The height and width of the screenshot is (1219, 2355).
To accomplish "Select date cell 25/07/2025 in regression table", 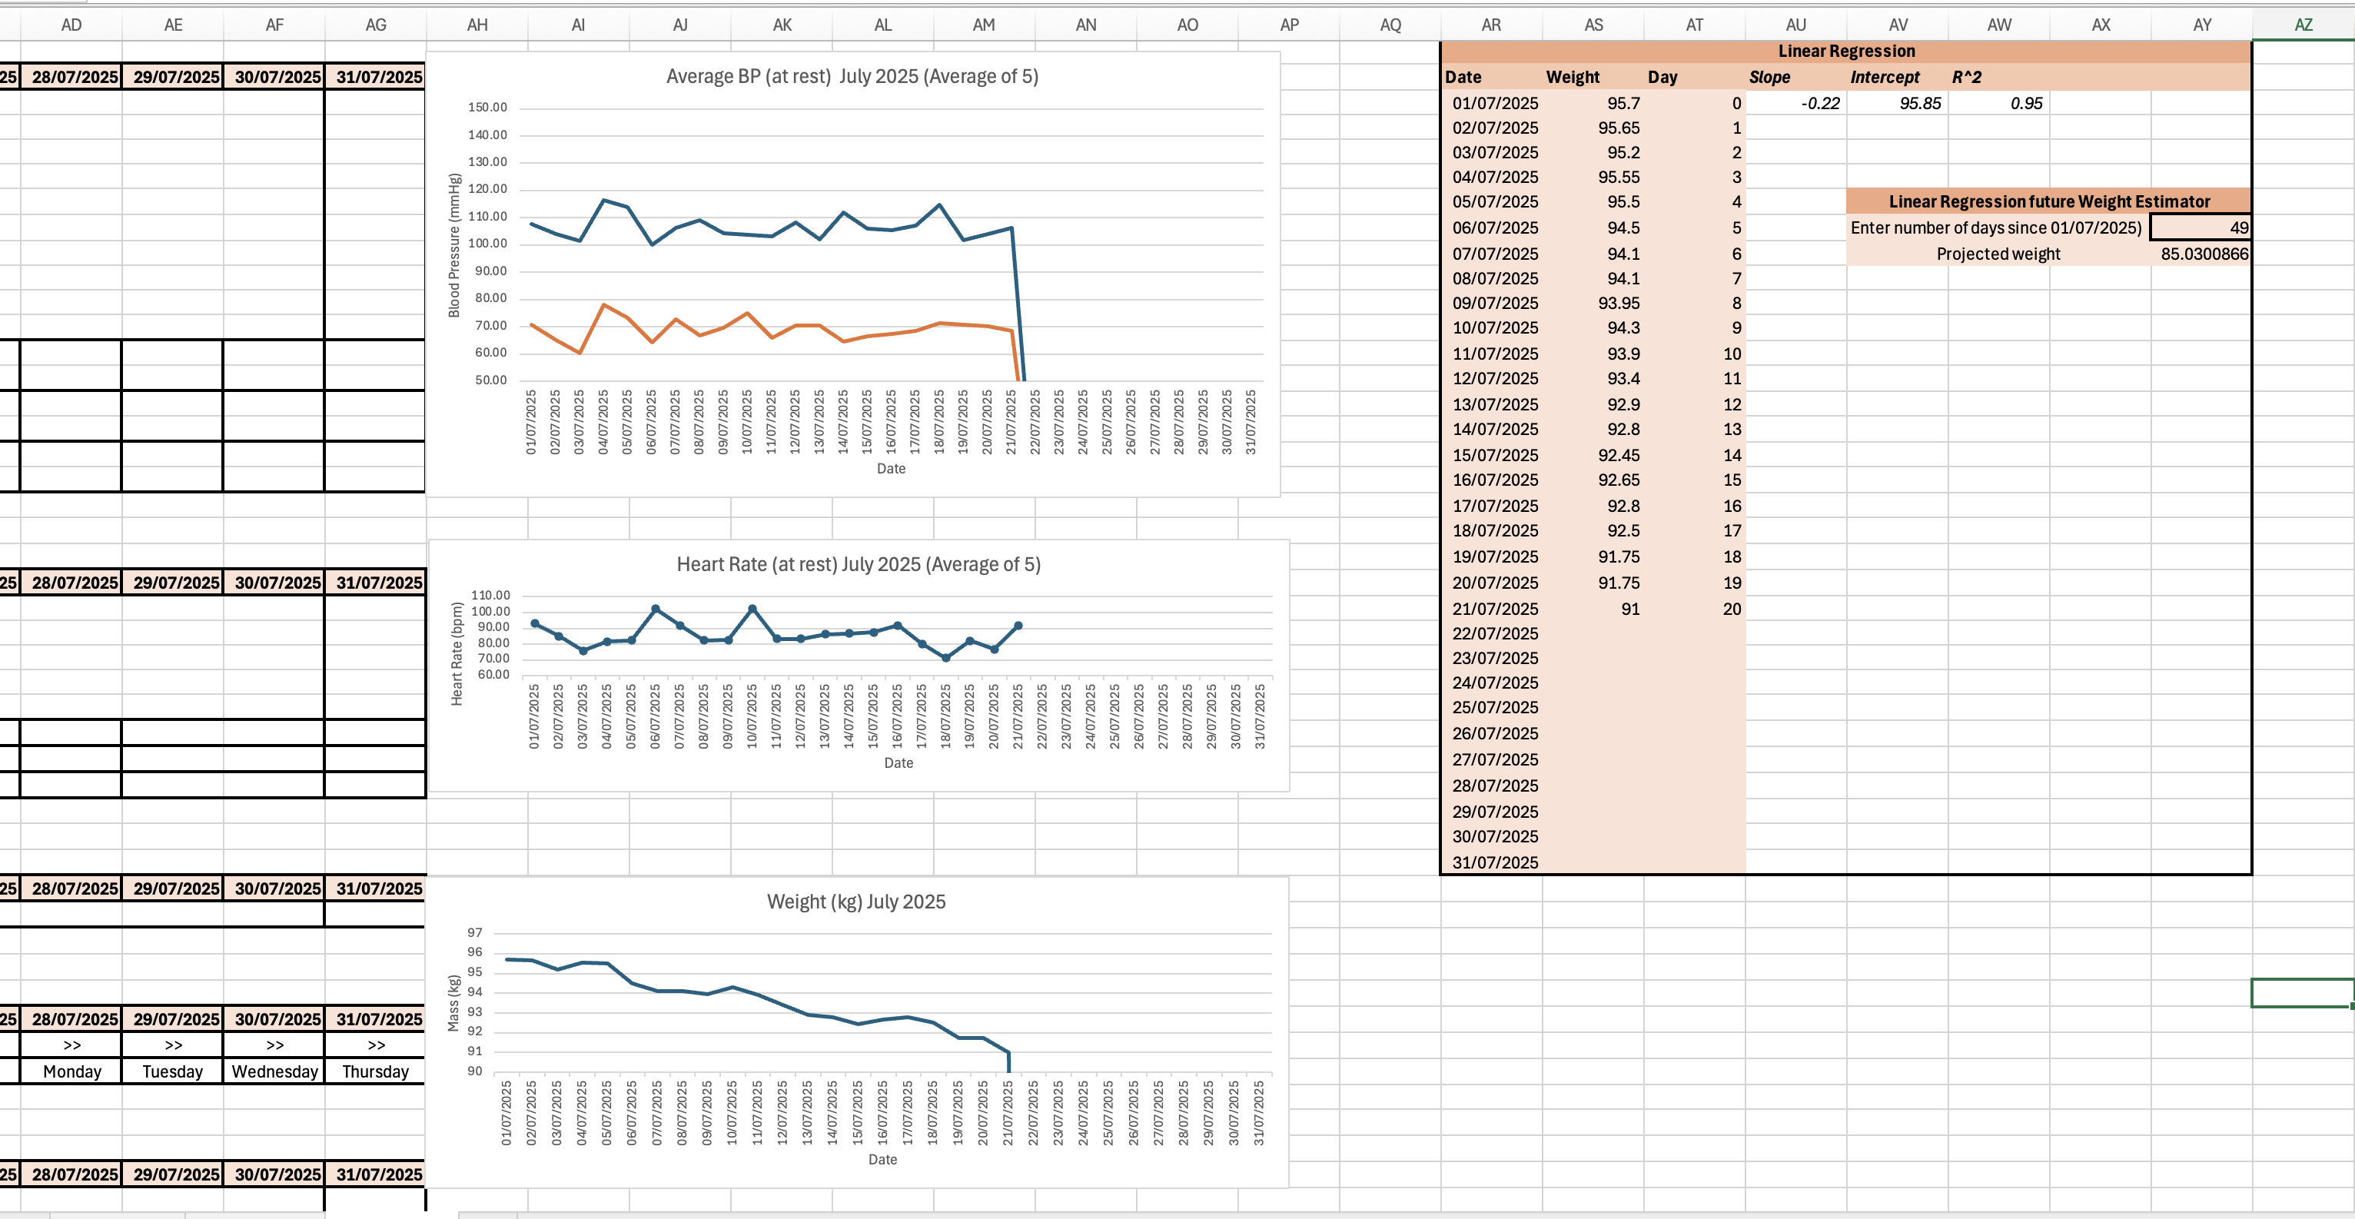I will [x=1492, y=707].
